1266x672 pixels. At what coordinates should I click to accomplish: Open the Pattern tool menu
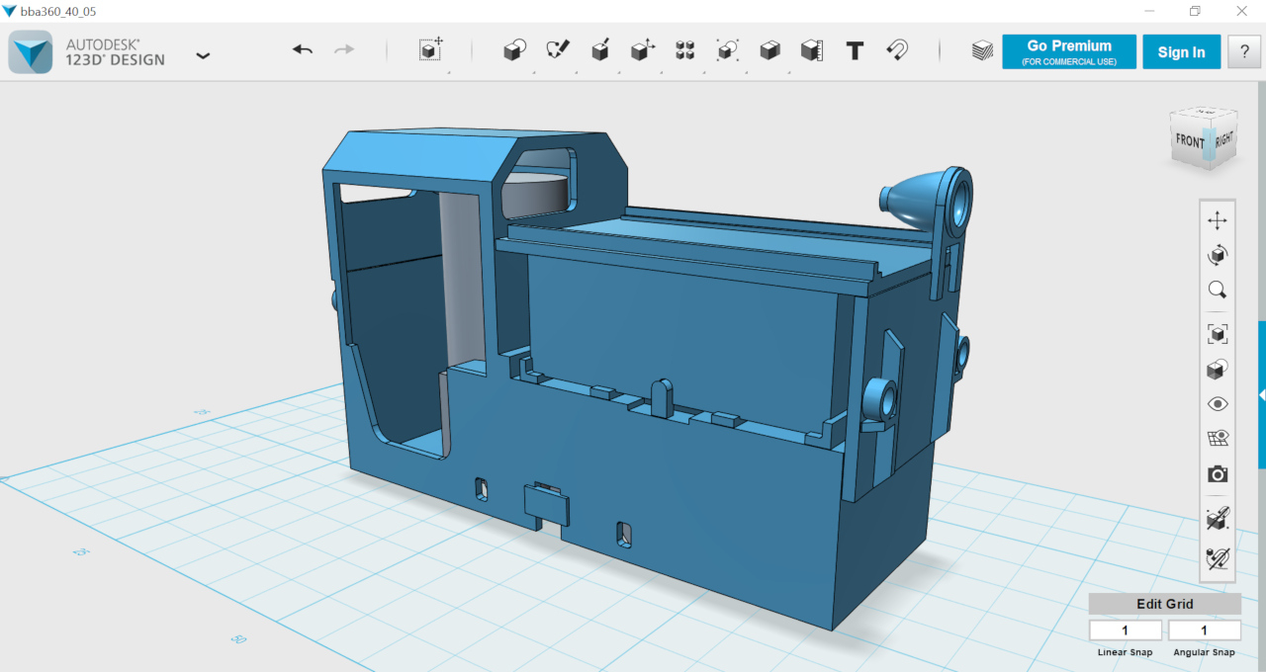point(685,50)
